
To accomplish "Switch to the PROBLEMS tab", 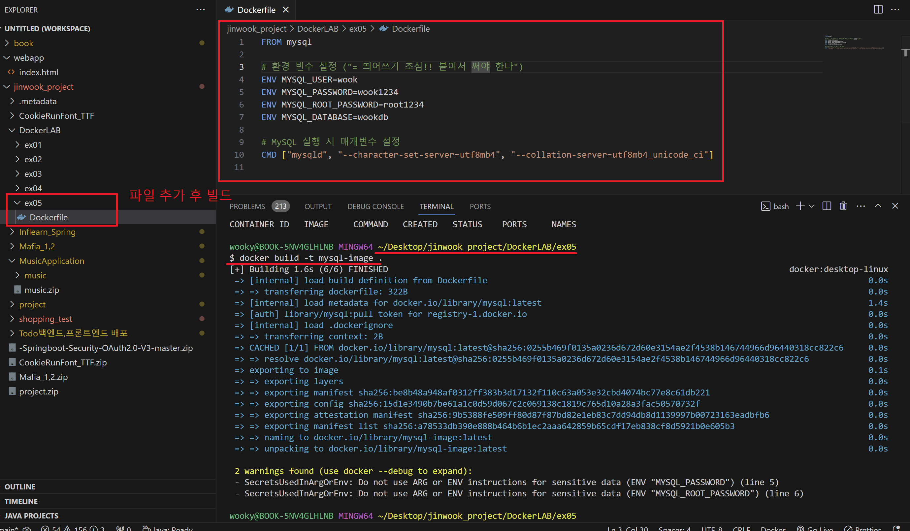I will 247,206.
